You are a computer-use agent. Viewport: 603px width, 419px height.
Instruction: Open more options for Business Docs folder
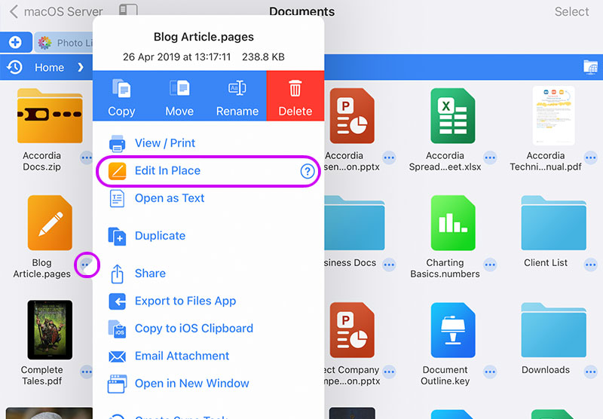[x=389, y=265]
